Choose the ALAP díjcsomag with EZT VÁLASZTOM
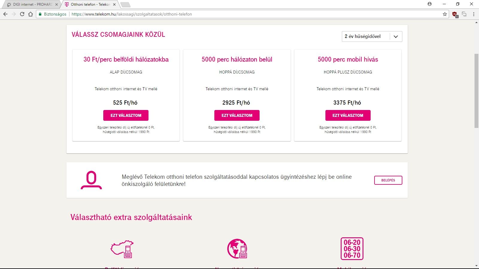The image size is (479, 269). (126, 115)
